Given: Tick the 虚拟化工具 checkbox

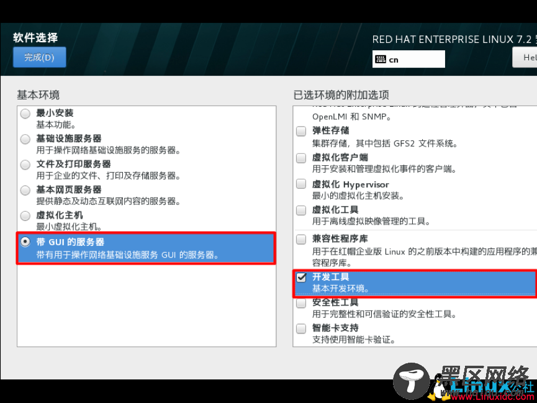Looking at the screenshot, I should pyautogui.click(x=301, y=210).
